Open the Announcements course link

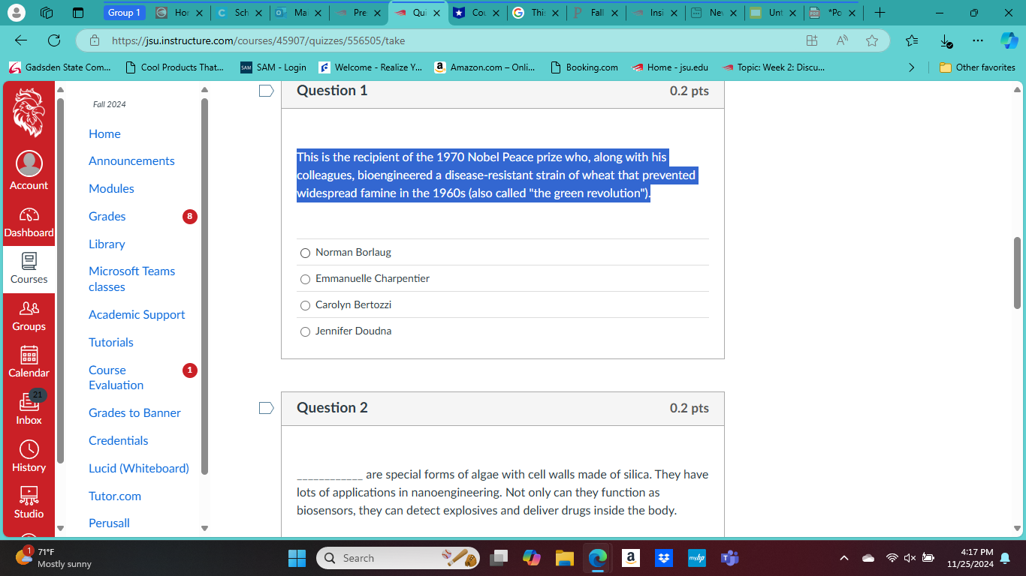tap(131, 160)
